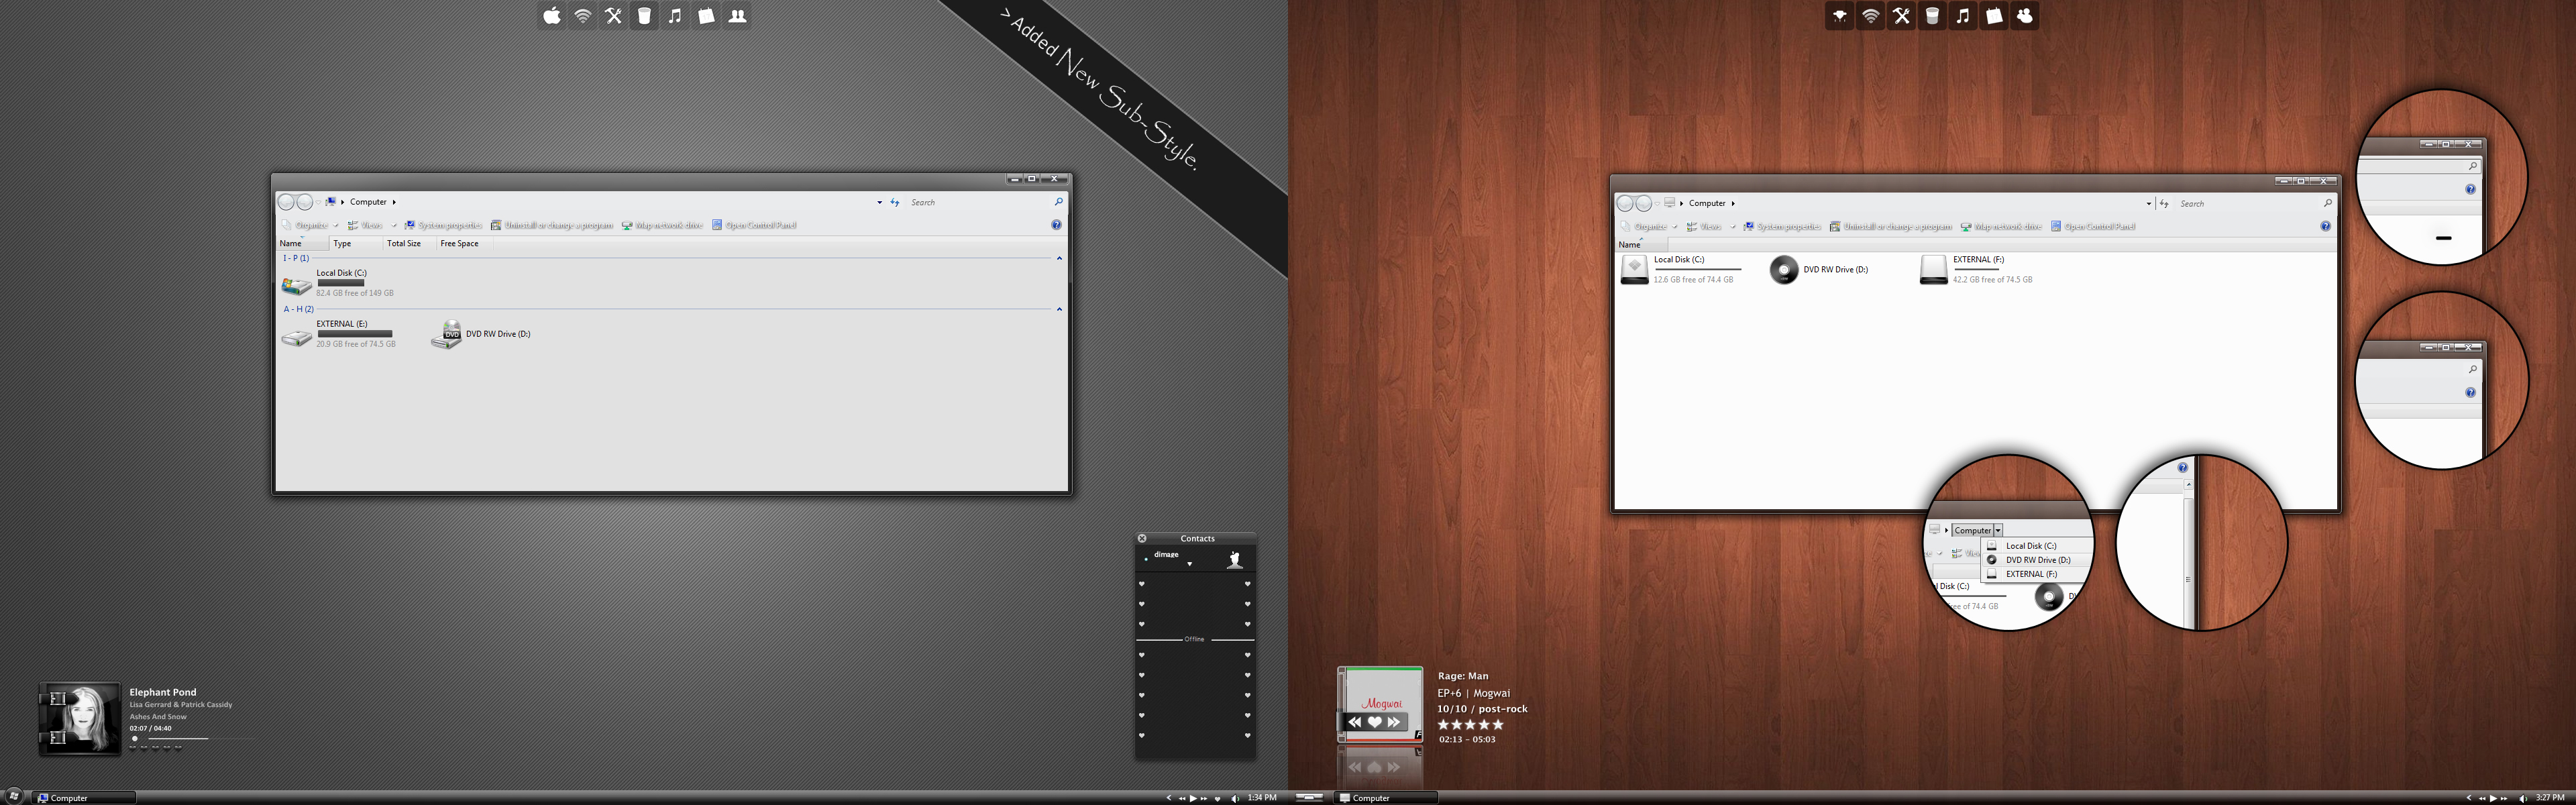Collapse the A - H (2) group
This screenshot has height=805, width=2576.
tap(1059, 309)
